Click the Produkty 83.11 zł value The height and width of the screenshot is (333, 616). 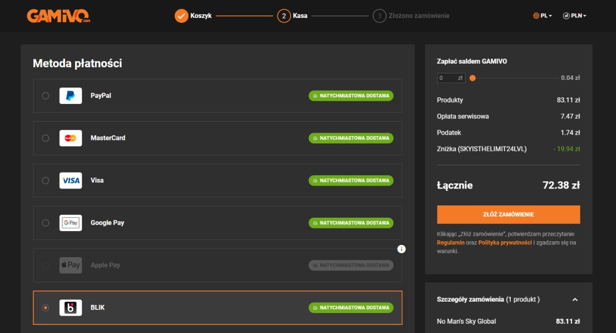(569, 100)
